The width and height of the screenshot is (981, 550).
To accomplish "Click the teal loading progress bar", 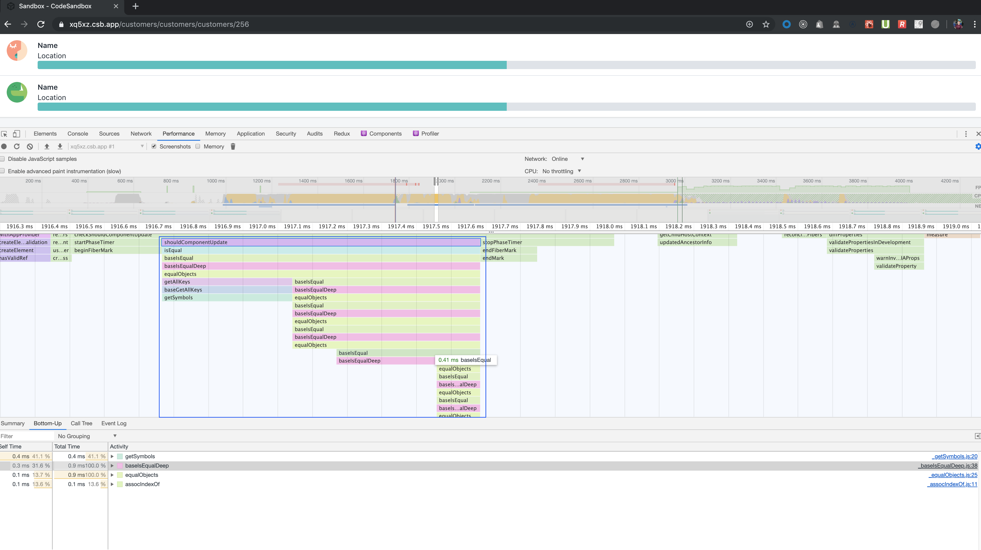I will click(x=267, y=65).
